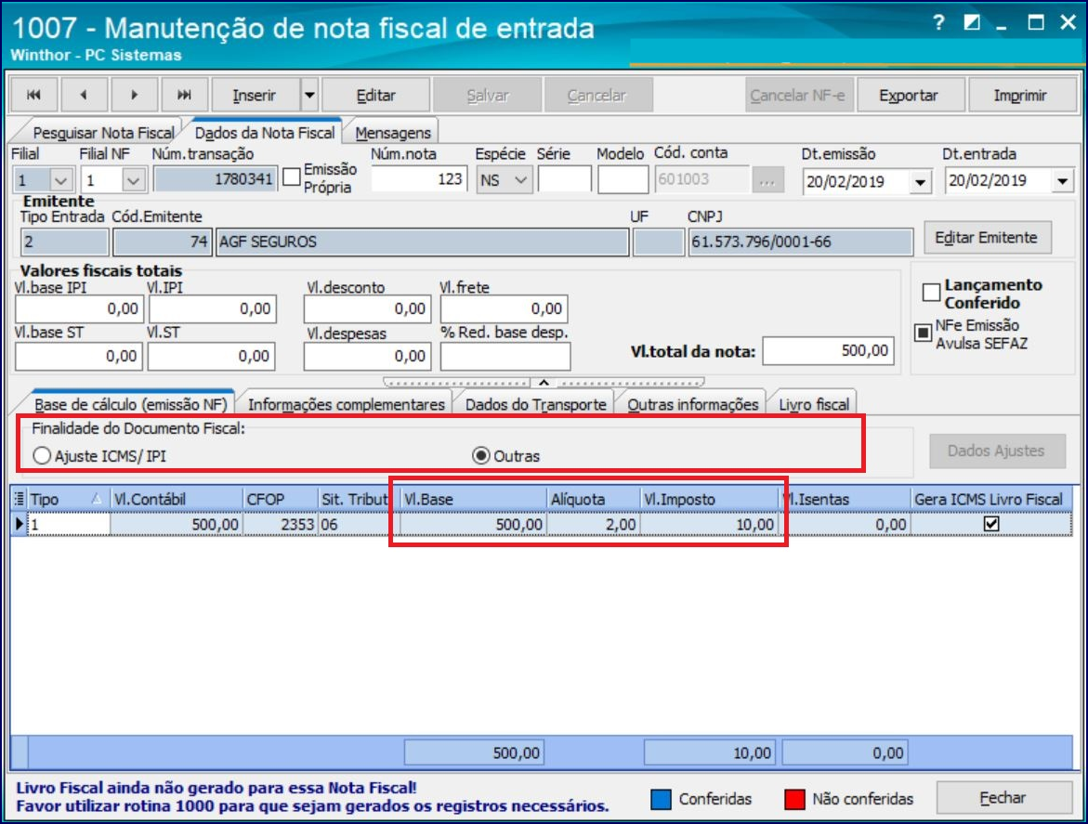
Task: Click the Vl.desconto field
Action: point(367,308)
